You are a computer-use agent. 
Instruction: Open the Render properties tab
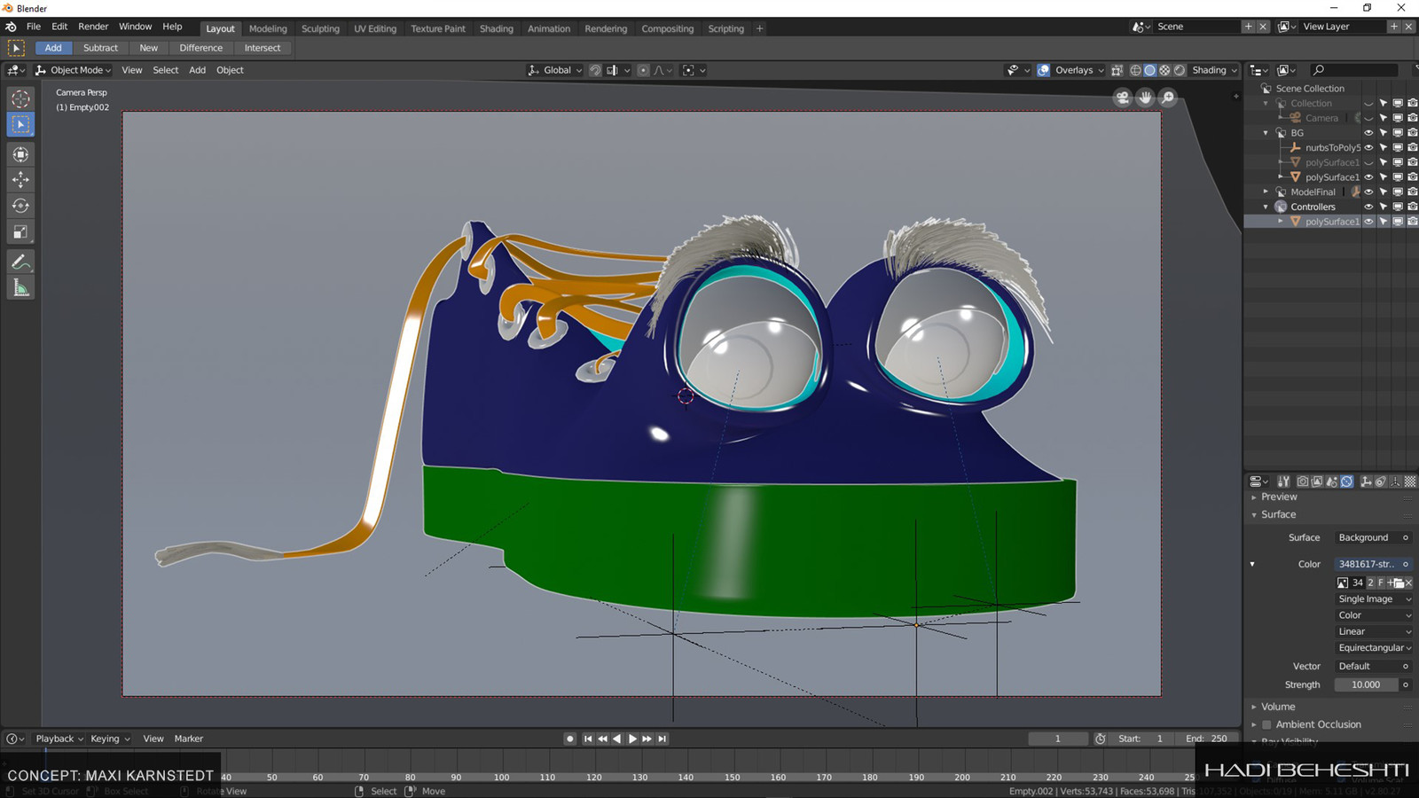[1303, 481]
